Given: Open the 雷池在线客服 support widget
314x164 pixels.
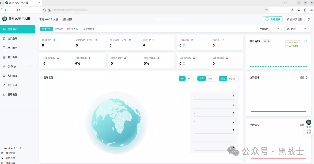Looking at the screenshot, I should tap(308, 127).
